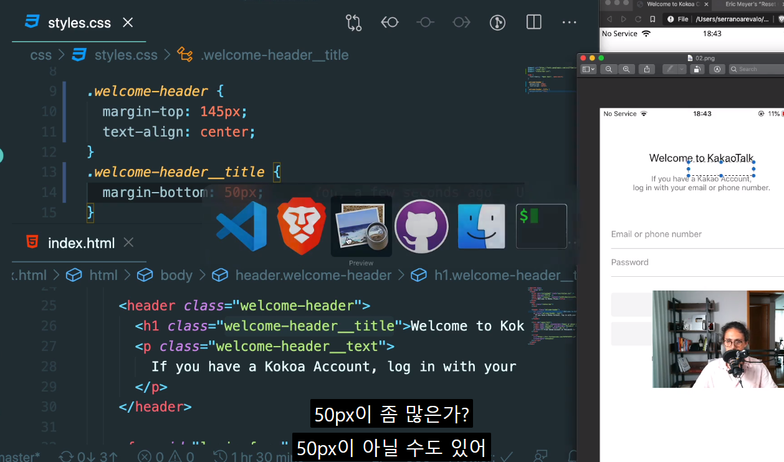Show the Markup toolbar in Preview
Viewport: 784px width, 462px height.
(x=717, y=69)
